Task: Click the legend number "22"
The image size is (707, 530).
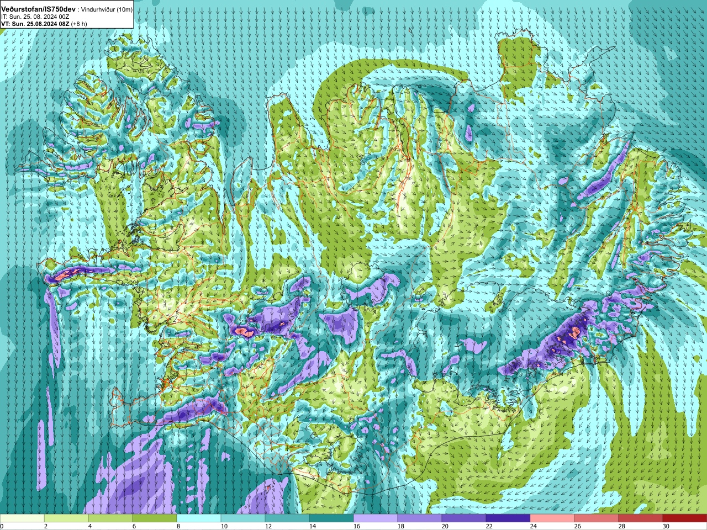Action: click(489, 526)
